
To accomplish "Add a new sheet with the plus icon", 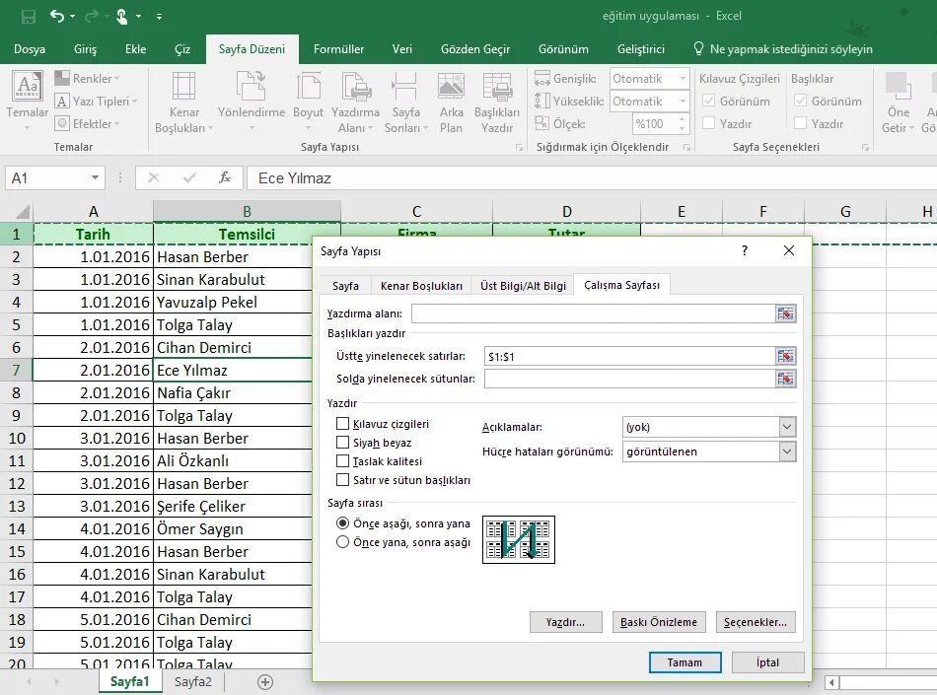I will tap(265, 682).
